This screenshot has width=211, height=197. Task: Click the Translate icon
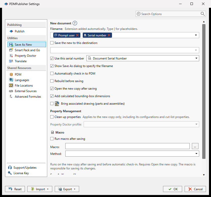click(x=11, y=61)
